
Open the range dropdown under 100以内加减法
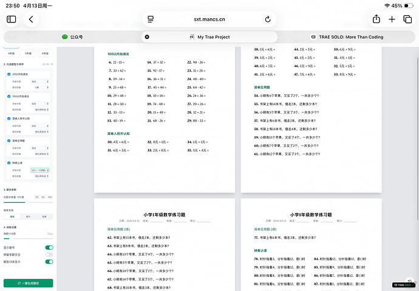click(x=40, y=104)
